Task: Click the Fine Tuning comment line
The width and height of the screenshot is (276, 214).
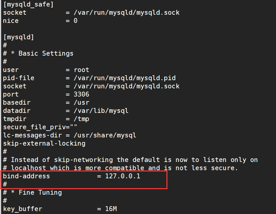Action: (x=32, y=192)
